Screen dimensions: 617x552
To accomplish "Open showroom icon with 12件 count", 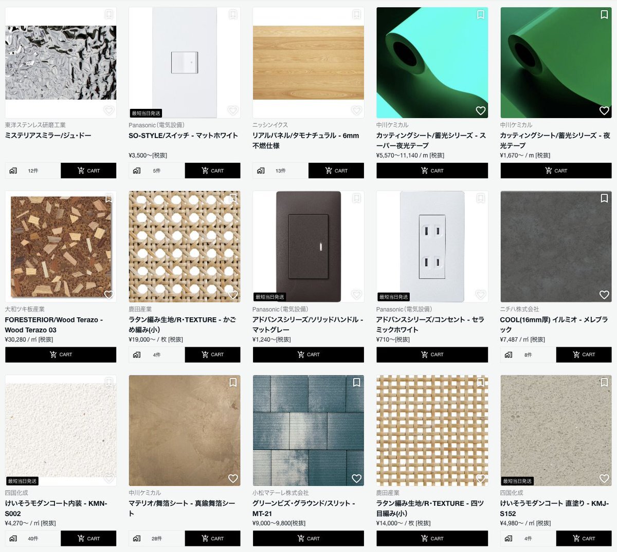I will 13,170.
